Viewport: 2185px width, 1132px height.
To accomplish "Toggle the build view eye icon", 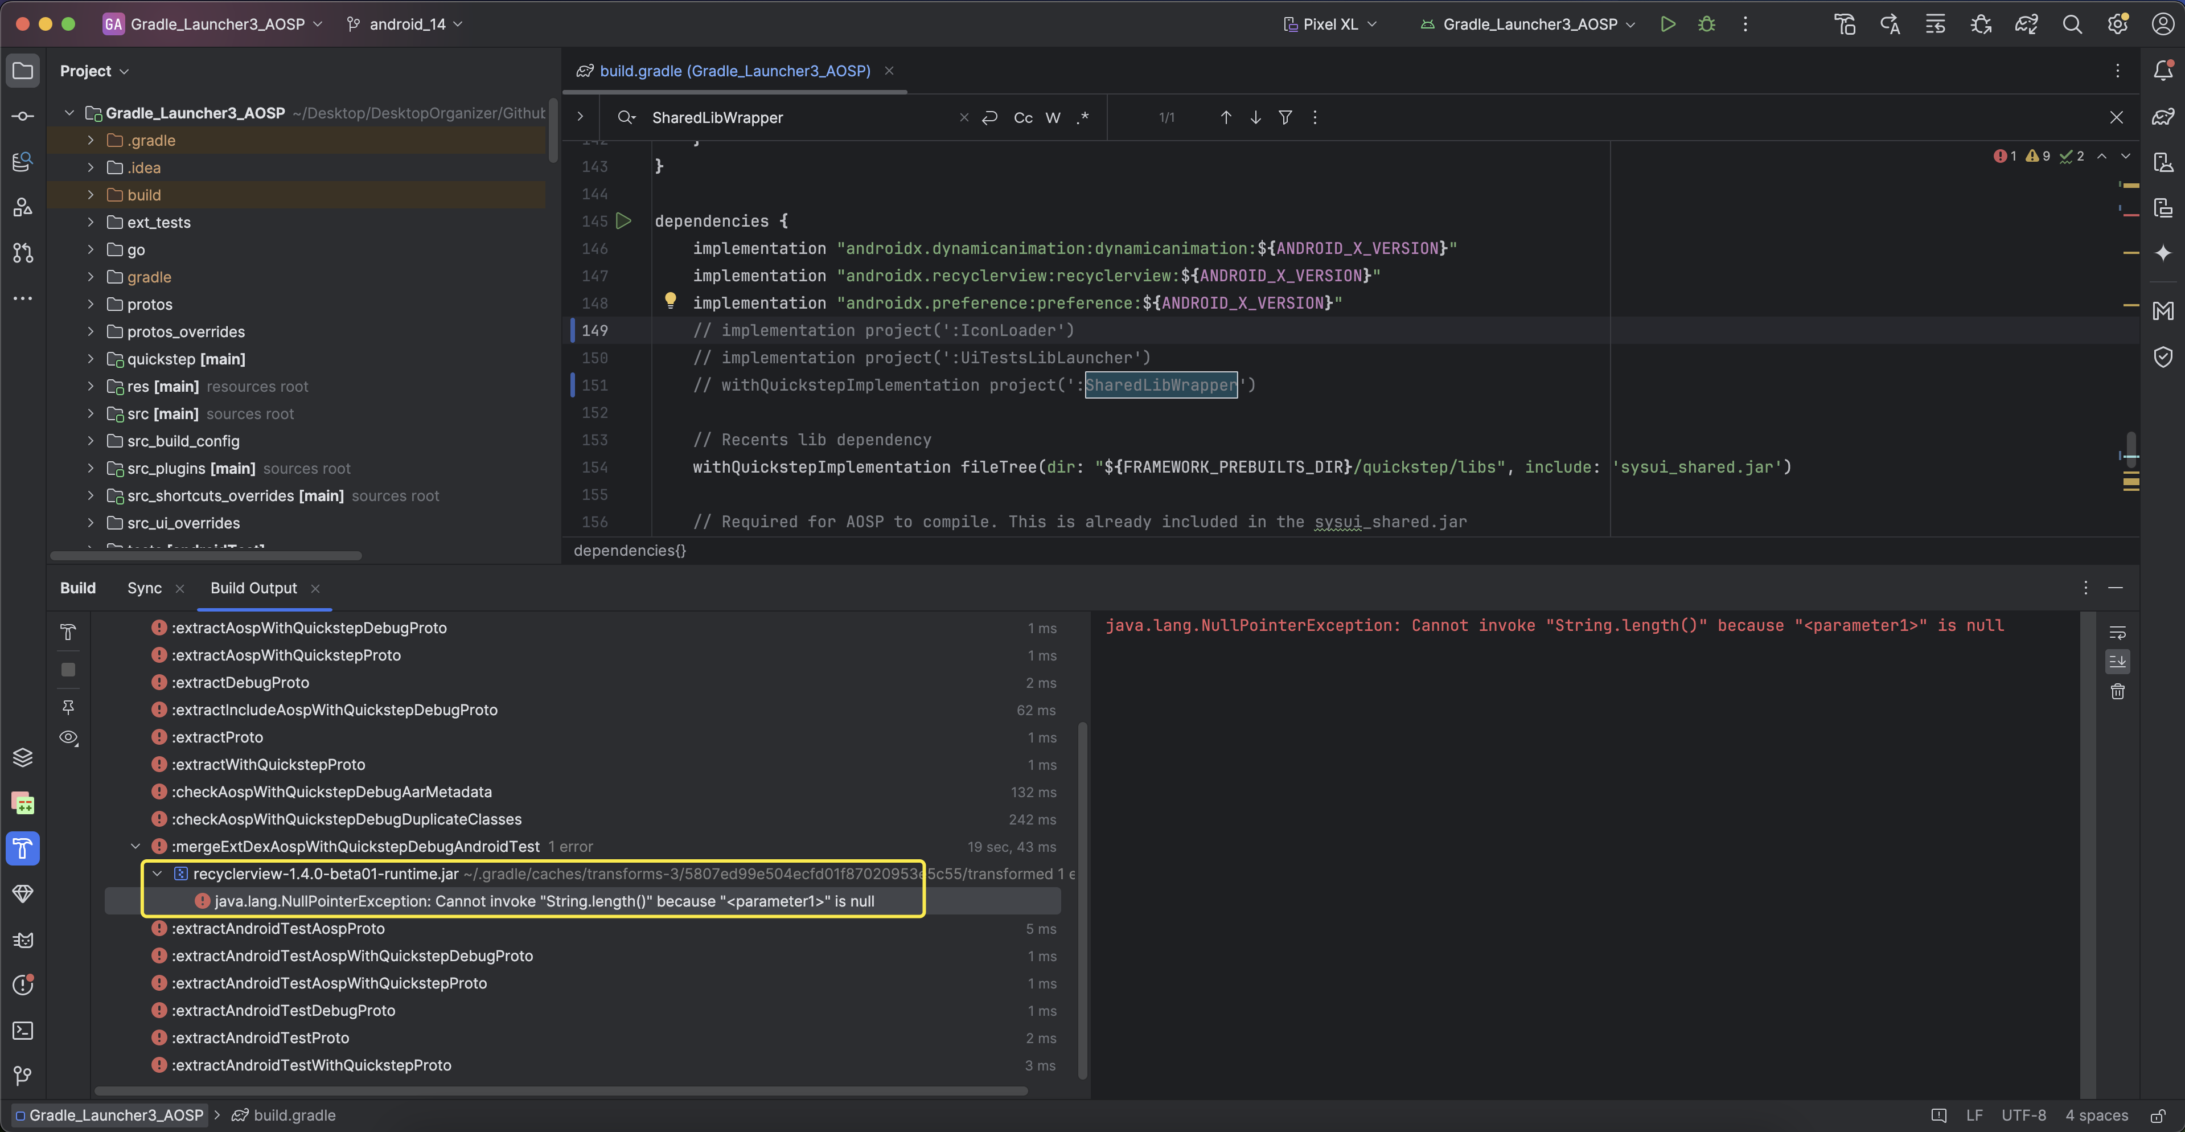I will coord(69,737).
